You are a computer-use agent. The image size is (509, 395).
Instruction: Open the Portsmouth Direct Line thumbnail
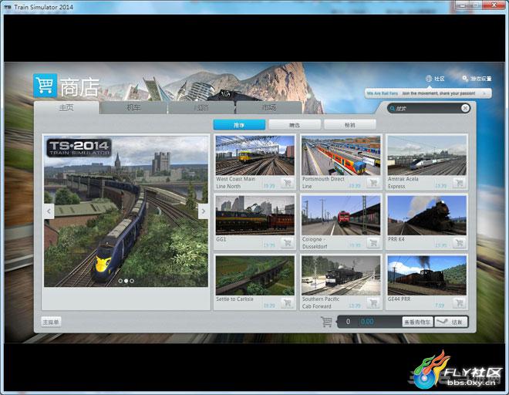click(341, 156)
